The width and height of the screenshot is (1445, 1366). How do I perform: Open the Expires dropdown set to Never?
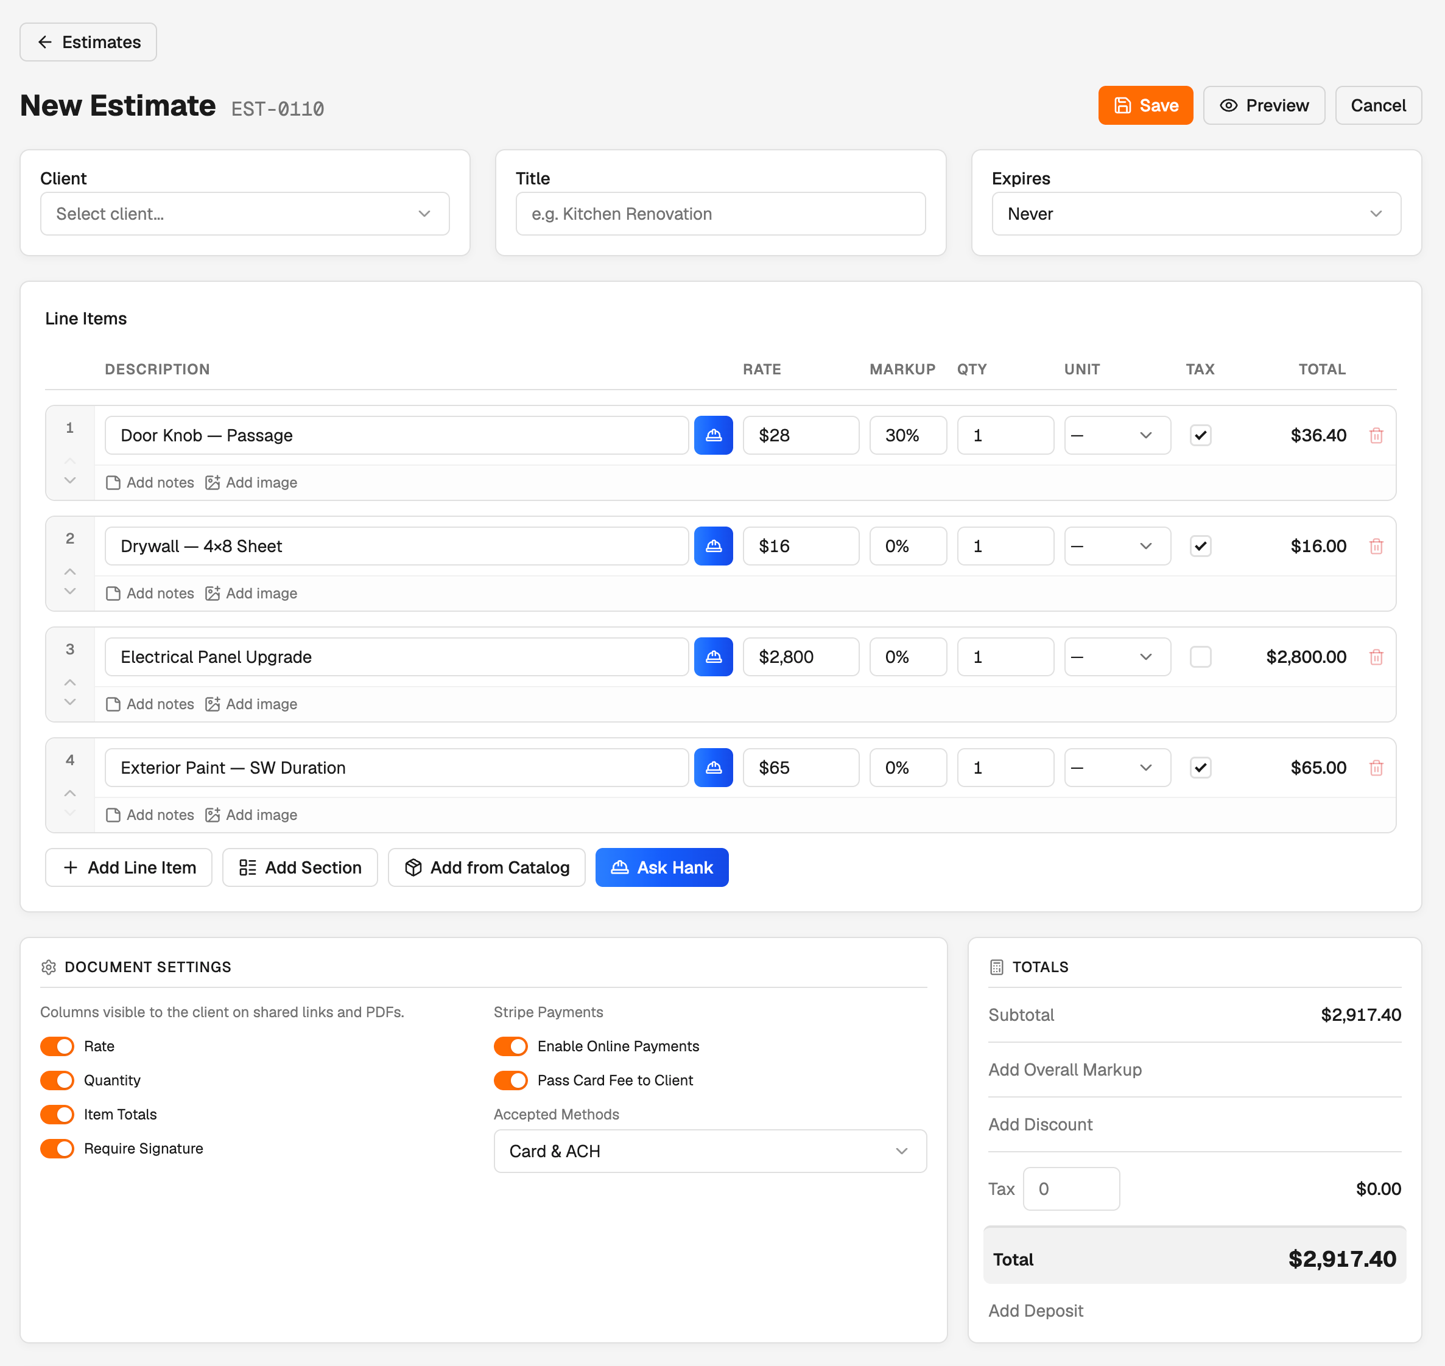click(x=1196, y=214)
